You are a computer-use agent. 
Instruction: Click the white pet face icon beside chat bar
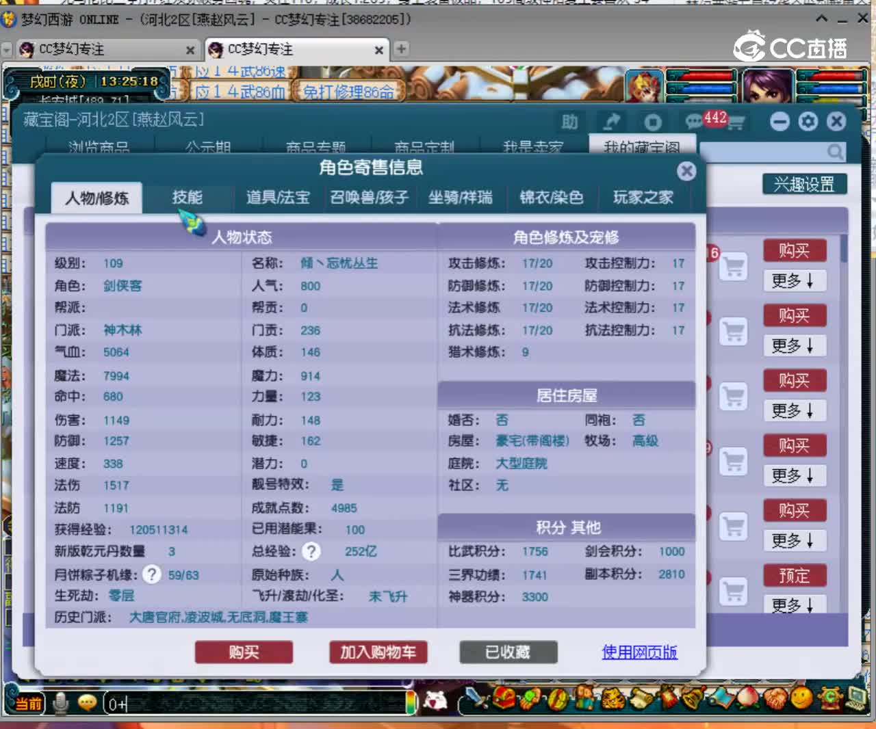coord(436,700)
